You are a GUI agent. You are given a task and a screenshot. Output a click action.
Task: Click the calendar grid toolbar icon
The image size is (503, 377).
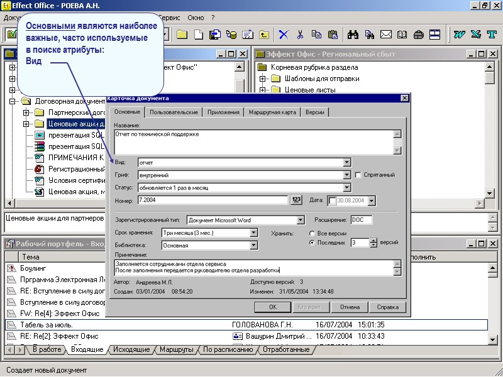point(248,35)
